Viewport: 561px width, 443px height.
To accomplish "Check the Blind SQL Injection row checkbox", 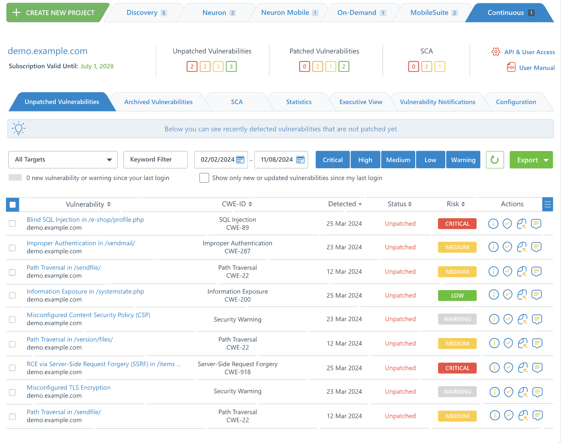I will 12,223.
